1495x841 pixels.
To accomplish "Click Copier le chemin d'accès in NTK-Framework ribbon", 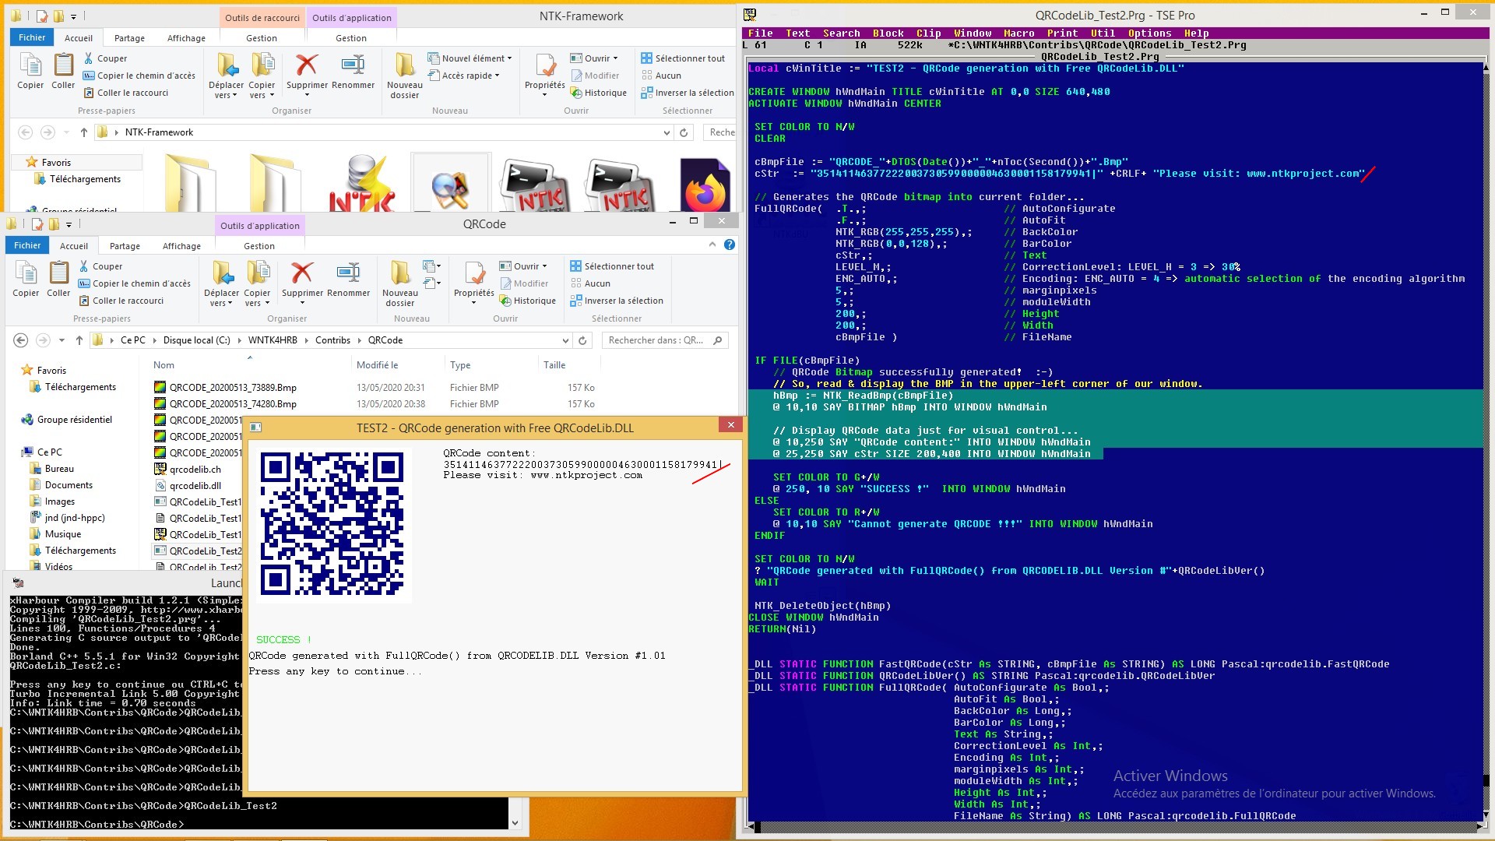I will pyautogui.click(x=138, y=76).
